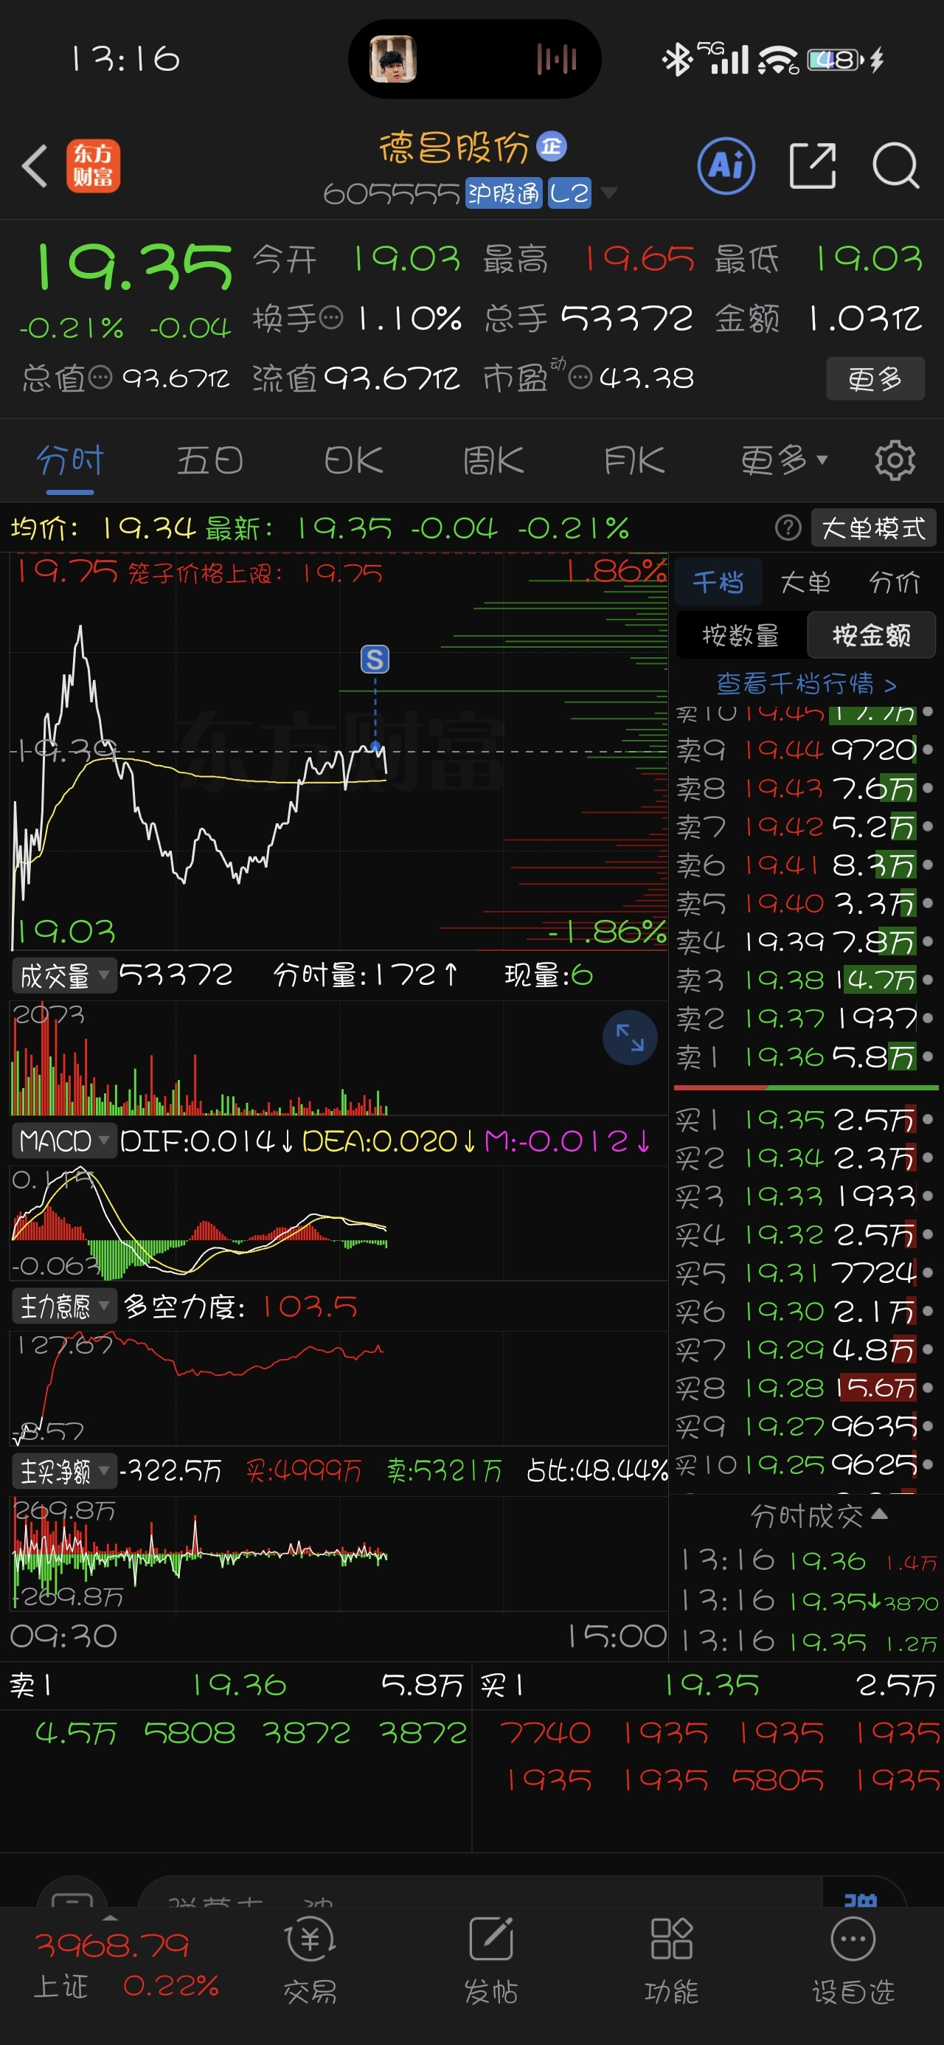The image size is (944, 2045).
Task: Tap the 占比 48.44% value
Action: tap(597, 1471)
